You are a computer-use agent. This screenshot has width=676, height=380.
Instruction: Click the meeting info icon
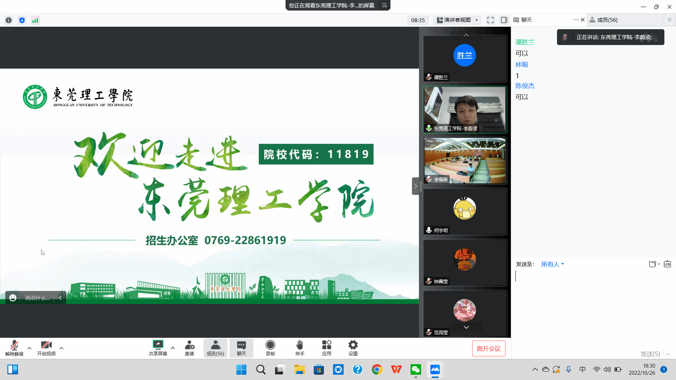tap(9, 20)
